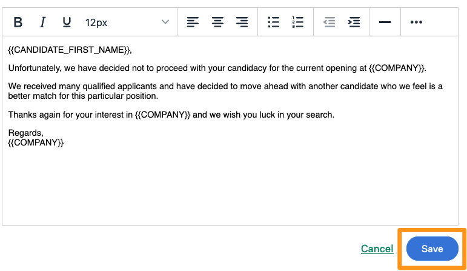Click the 'Regards,' line in the editor
This screenshot has height=271, width=467.
[25, 133]
